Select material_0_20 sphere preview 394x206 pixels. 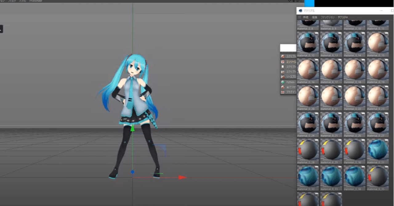(x=308, y=96)
